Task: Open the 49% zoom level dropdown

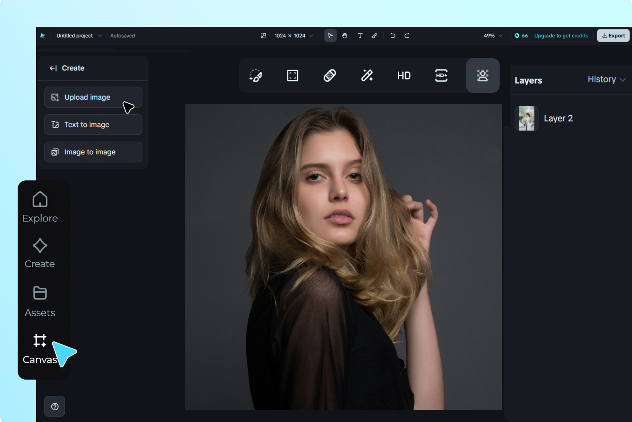Action: (x=492, y=36)
